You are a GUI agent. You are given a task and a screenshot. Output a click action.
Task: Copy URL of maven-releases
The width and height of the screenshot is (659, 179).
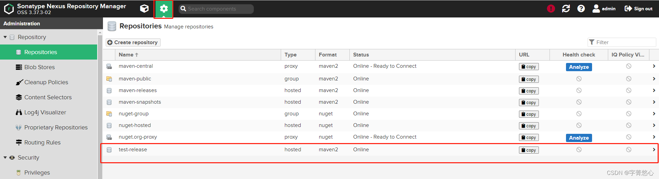point(529,91)
